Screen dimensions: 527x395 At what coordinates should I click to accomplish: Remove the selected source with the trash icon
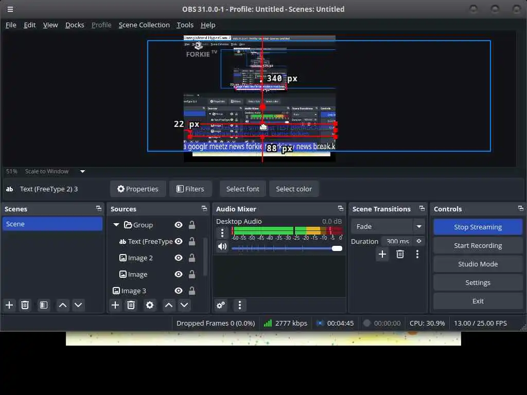tap(131, 305)
